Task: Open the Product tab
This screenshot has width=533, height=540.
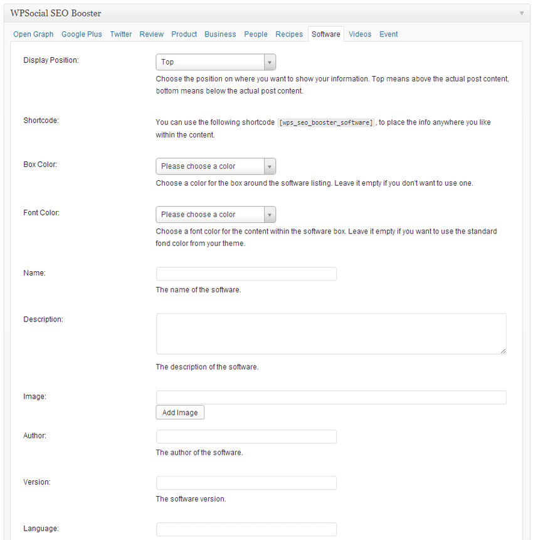Action: pyautogui.click(x=184, y=35)
